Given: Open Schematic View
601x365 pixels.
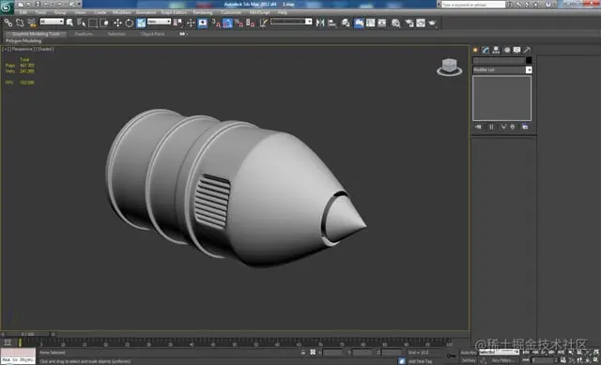Looking at the screenshot, I should click(382, 23).
